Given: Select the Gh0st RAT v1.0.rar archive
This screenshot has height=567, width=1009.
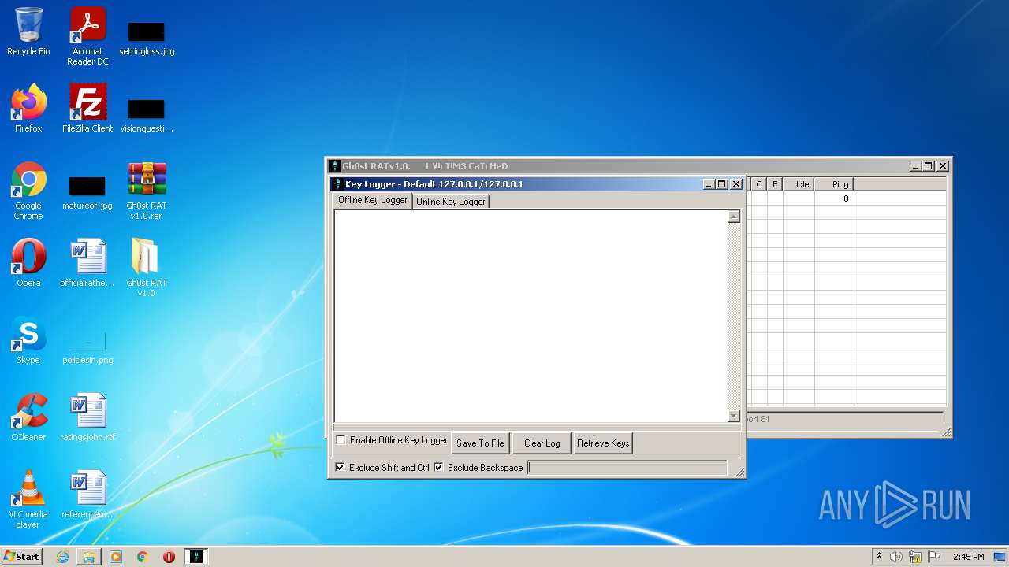Looking at the screenshot, I should (x=147, y=191).
